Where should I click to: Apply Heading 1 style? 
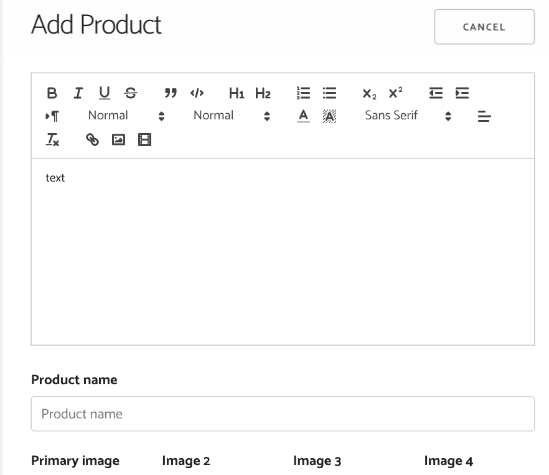[237, 93]
